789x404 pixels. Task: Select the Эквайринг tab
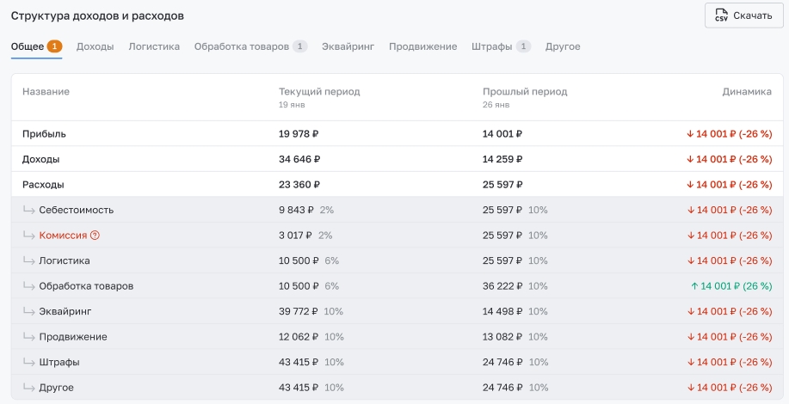pos(348,46)
